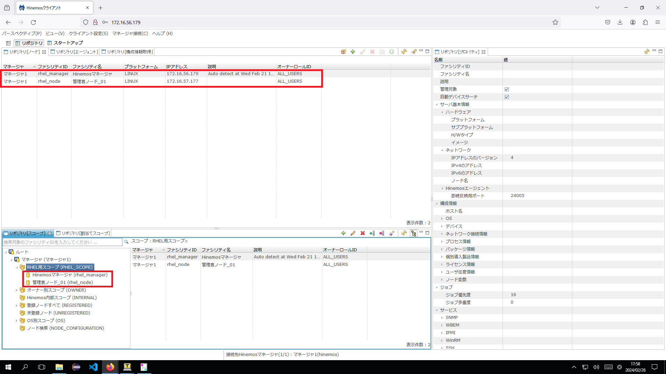The width and height of the screenshot is (666, 374).
Task: Click refresh icon in Repository[Node] toolbar
Action: tap(404, 52)
